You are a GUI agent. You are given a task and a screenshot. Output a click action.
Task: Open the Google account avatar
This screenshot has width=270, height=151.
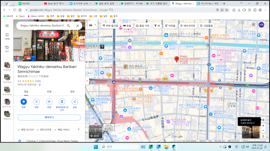coord(261,25)
